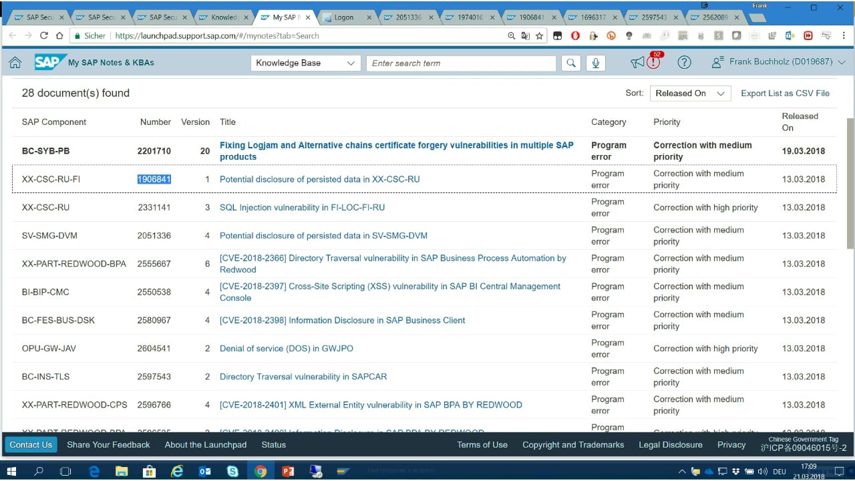855x481 pixels.
Task: Launch Edge from the taskbar
Action: coord(94,471)
